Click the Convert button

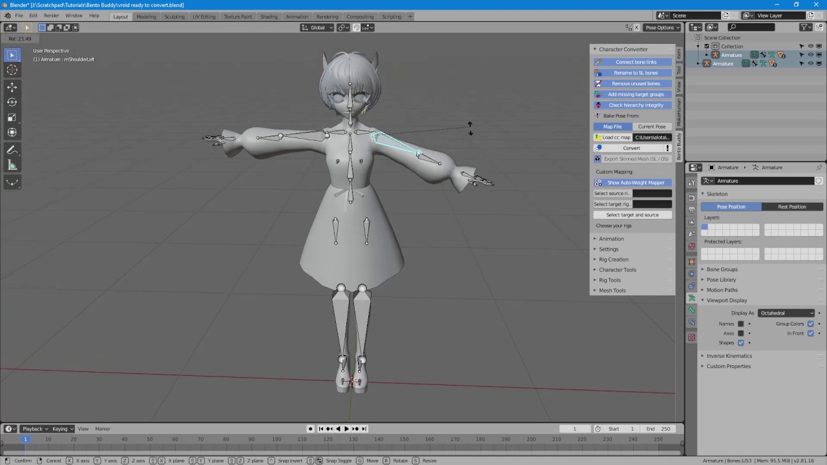coord(633,148)
